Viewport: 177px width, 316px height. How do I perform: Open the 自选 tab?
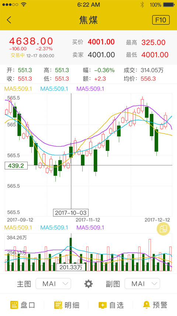111,305
